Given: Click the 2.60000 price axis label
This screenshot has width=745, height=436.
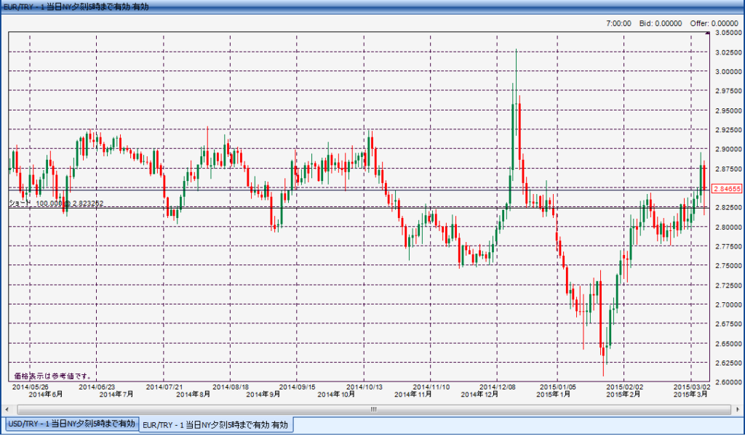Looking at the screenshot, I should point(728,381).
